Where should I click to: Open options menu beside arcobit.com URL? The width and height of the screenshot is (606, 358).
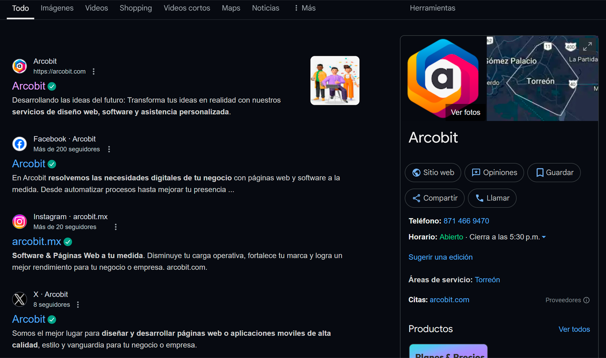point(94,72)
